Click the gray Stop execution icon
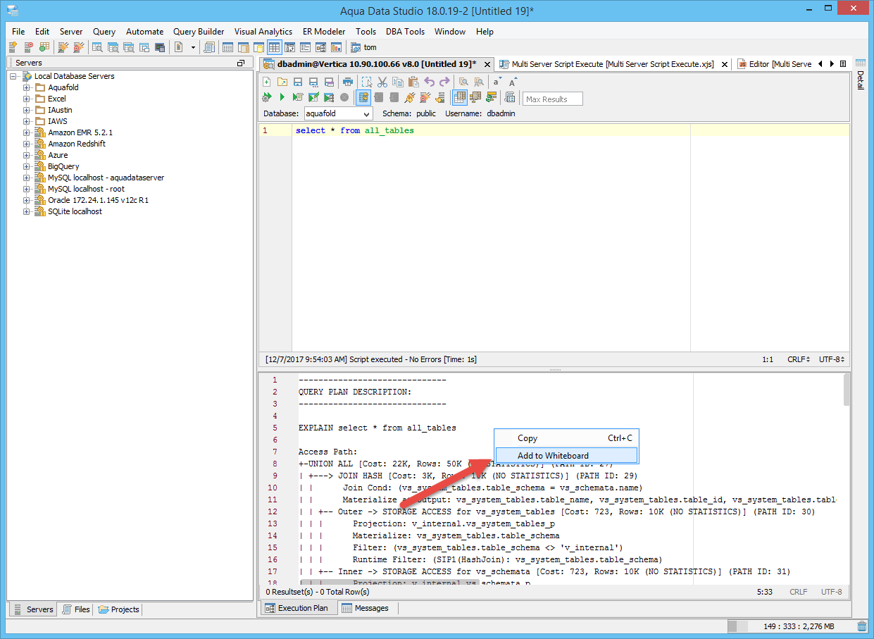This screenshot has height=639, width=874. pos(344,97)
